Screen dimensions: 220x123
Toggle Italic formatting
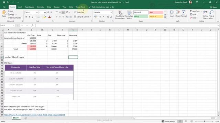tap(29, 17)
